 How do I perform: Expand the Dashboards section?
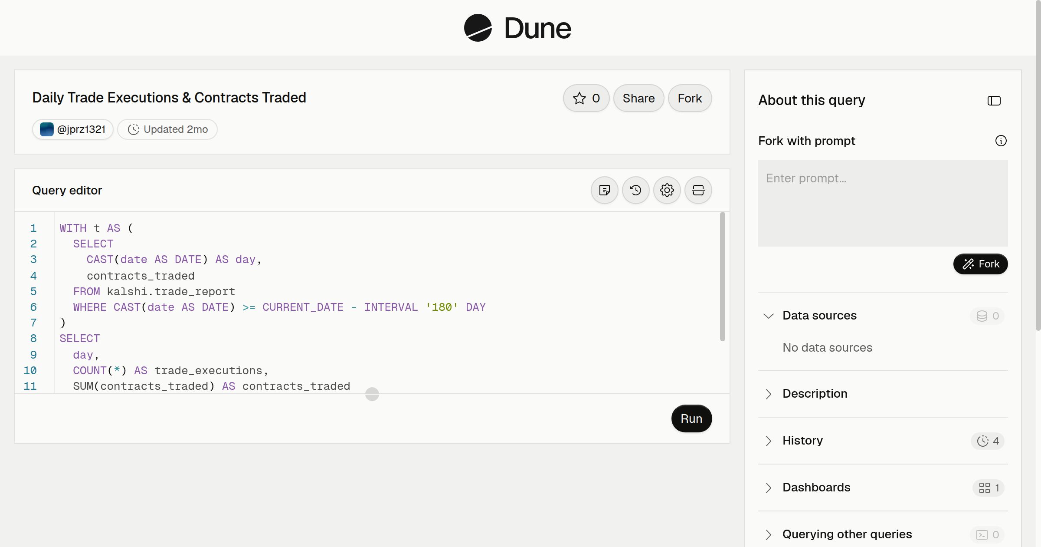(x=883, y=488)
